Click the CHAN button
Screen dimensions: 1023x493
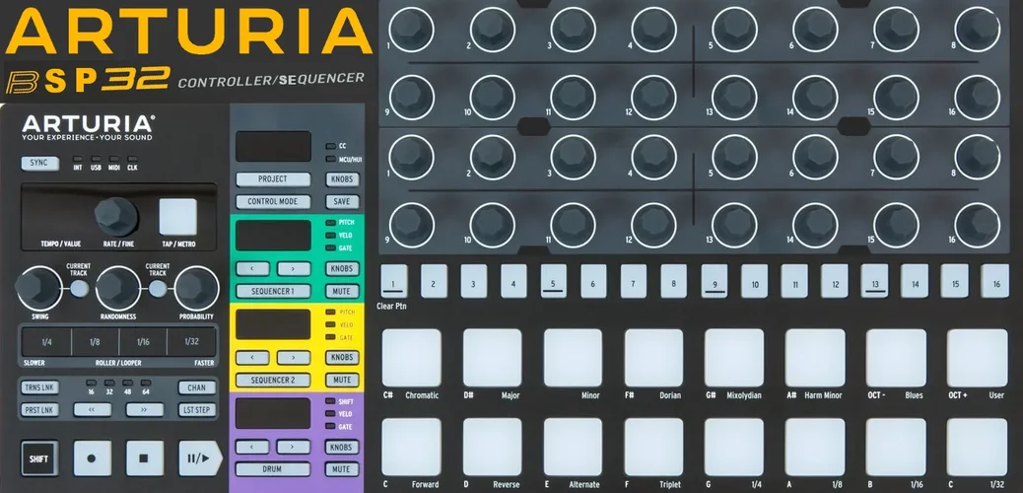(x=197, y=387)
